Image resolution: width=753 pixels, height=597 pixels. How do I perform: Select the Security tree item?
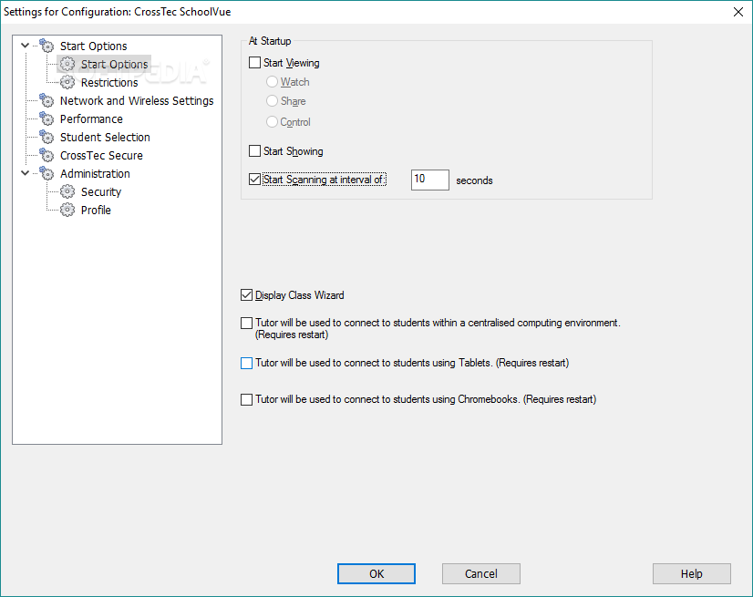point(101,192)
